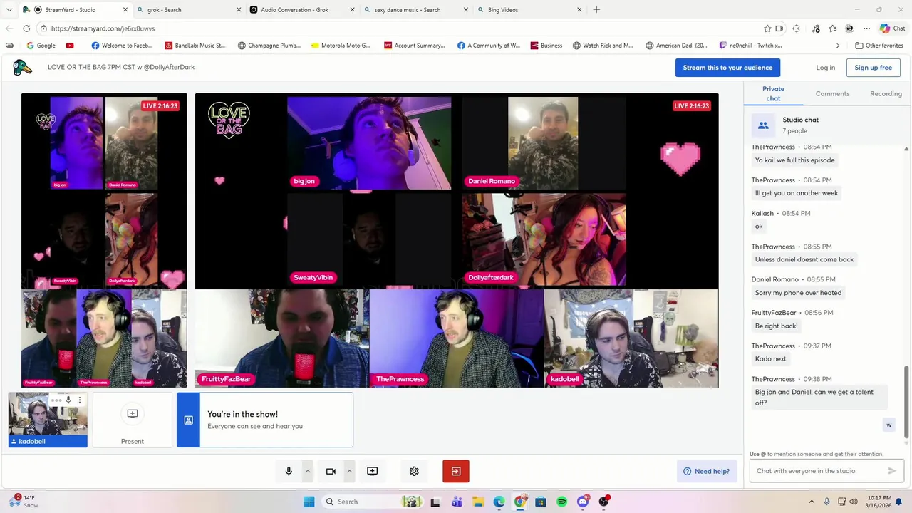912x513 pixels.
Task: Click the Present screen card
Action: pyautogui.click(x=133, y=420)
